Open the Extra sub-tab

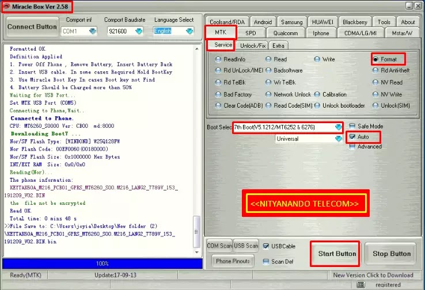pyautogui.click(x=278, y=45)
